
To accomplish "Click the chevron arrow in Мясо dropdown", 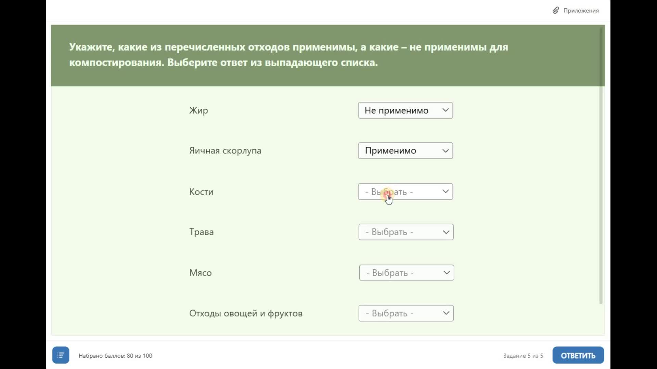I will 446,273.
